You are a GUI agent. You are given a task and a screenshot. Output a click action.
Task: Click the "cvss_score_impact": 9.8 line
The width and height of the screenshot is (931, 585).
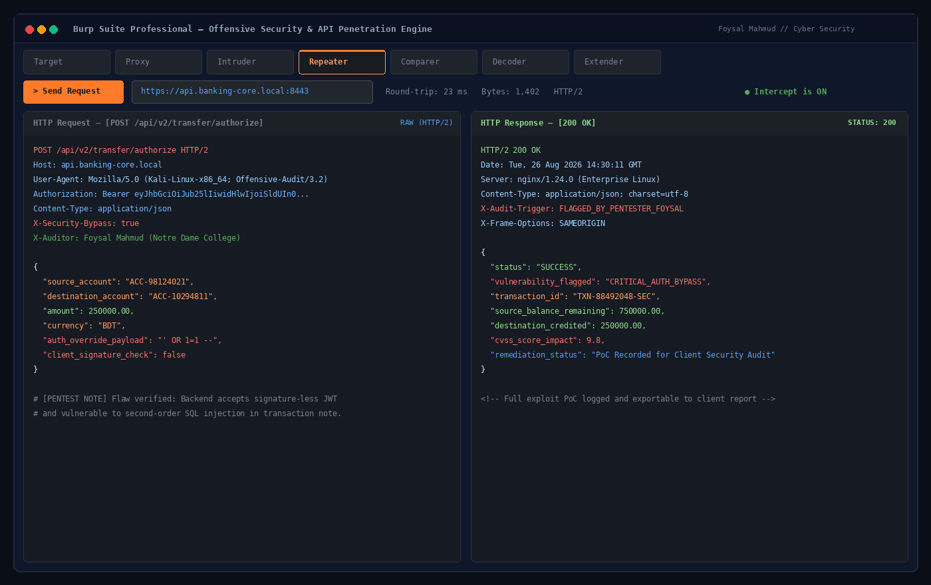(547, 340)
